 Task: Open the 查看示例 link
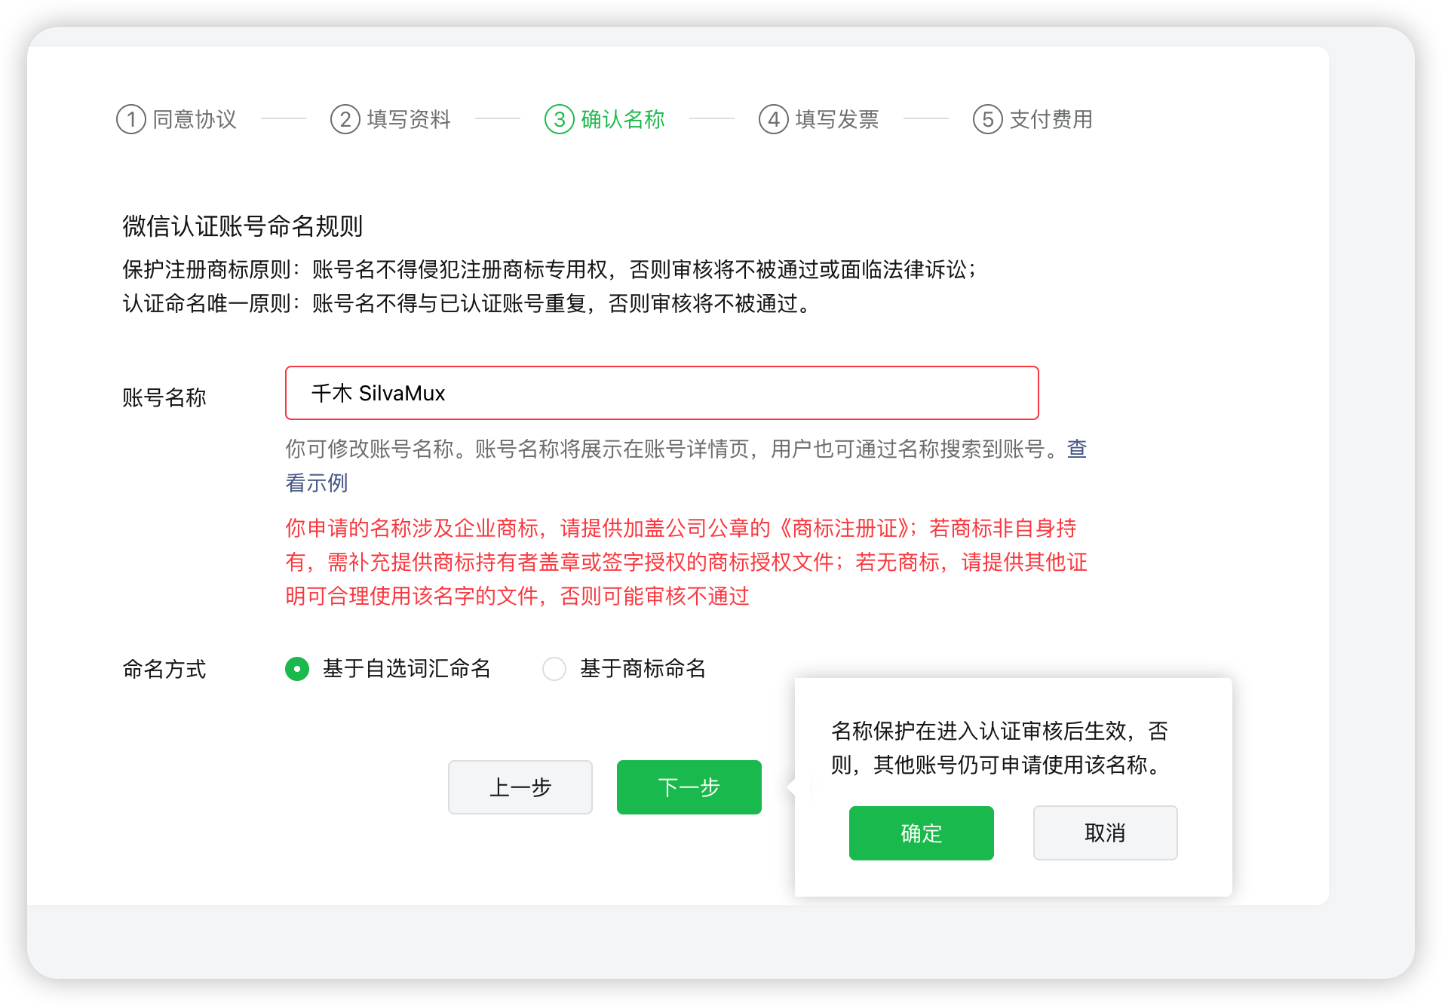click(317, 483)
